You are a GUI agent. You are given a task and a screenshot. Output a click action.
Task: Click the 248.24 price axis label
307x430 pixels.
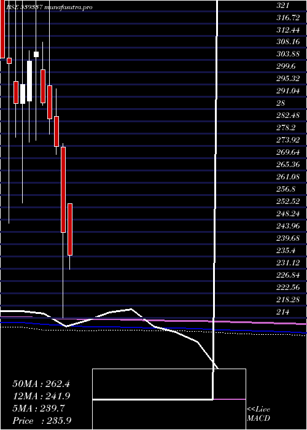click(288, 213)
